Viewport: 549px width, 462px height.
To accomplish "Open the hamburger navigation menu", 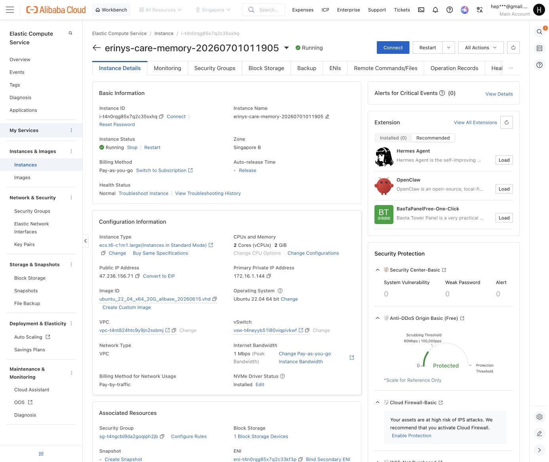I will tap(10, 10).
